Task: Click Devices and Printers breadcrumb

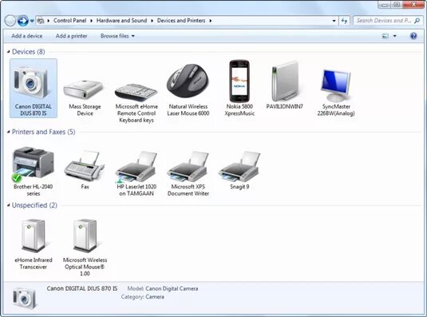Action: pos(181,21)
